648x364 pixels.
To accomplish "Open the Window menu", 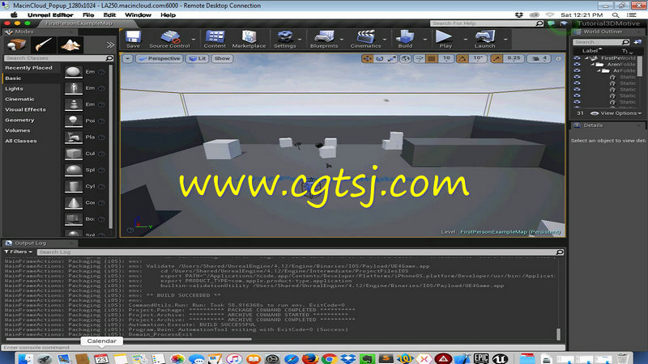I will (x=138, y=15).
